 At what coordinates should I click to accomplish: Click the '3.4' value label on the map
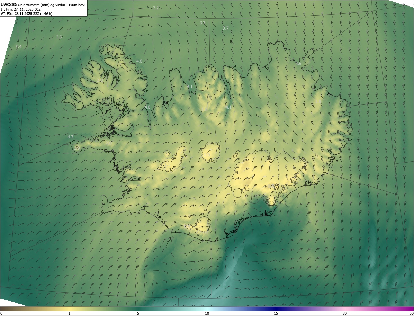point(18,47)
